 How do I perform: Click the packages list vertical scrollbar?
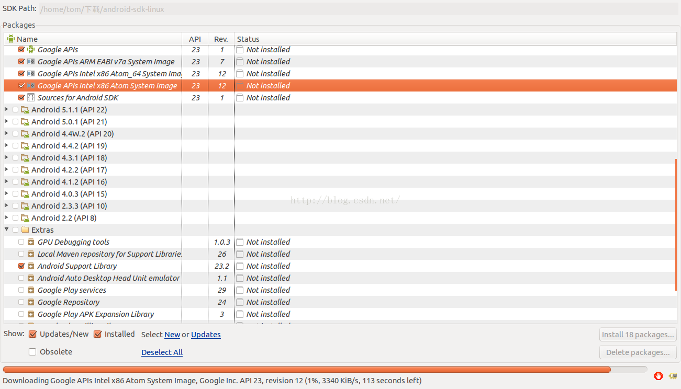coord(676,225)
